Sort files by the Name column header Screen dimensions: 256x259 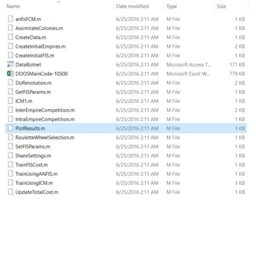pos(13,6)
